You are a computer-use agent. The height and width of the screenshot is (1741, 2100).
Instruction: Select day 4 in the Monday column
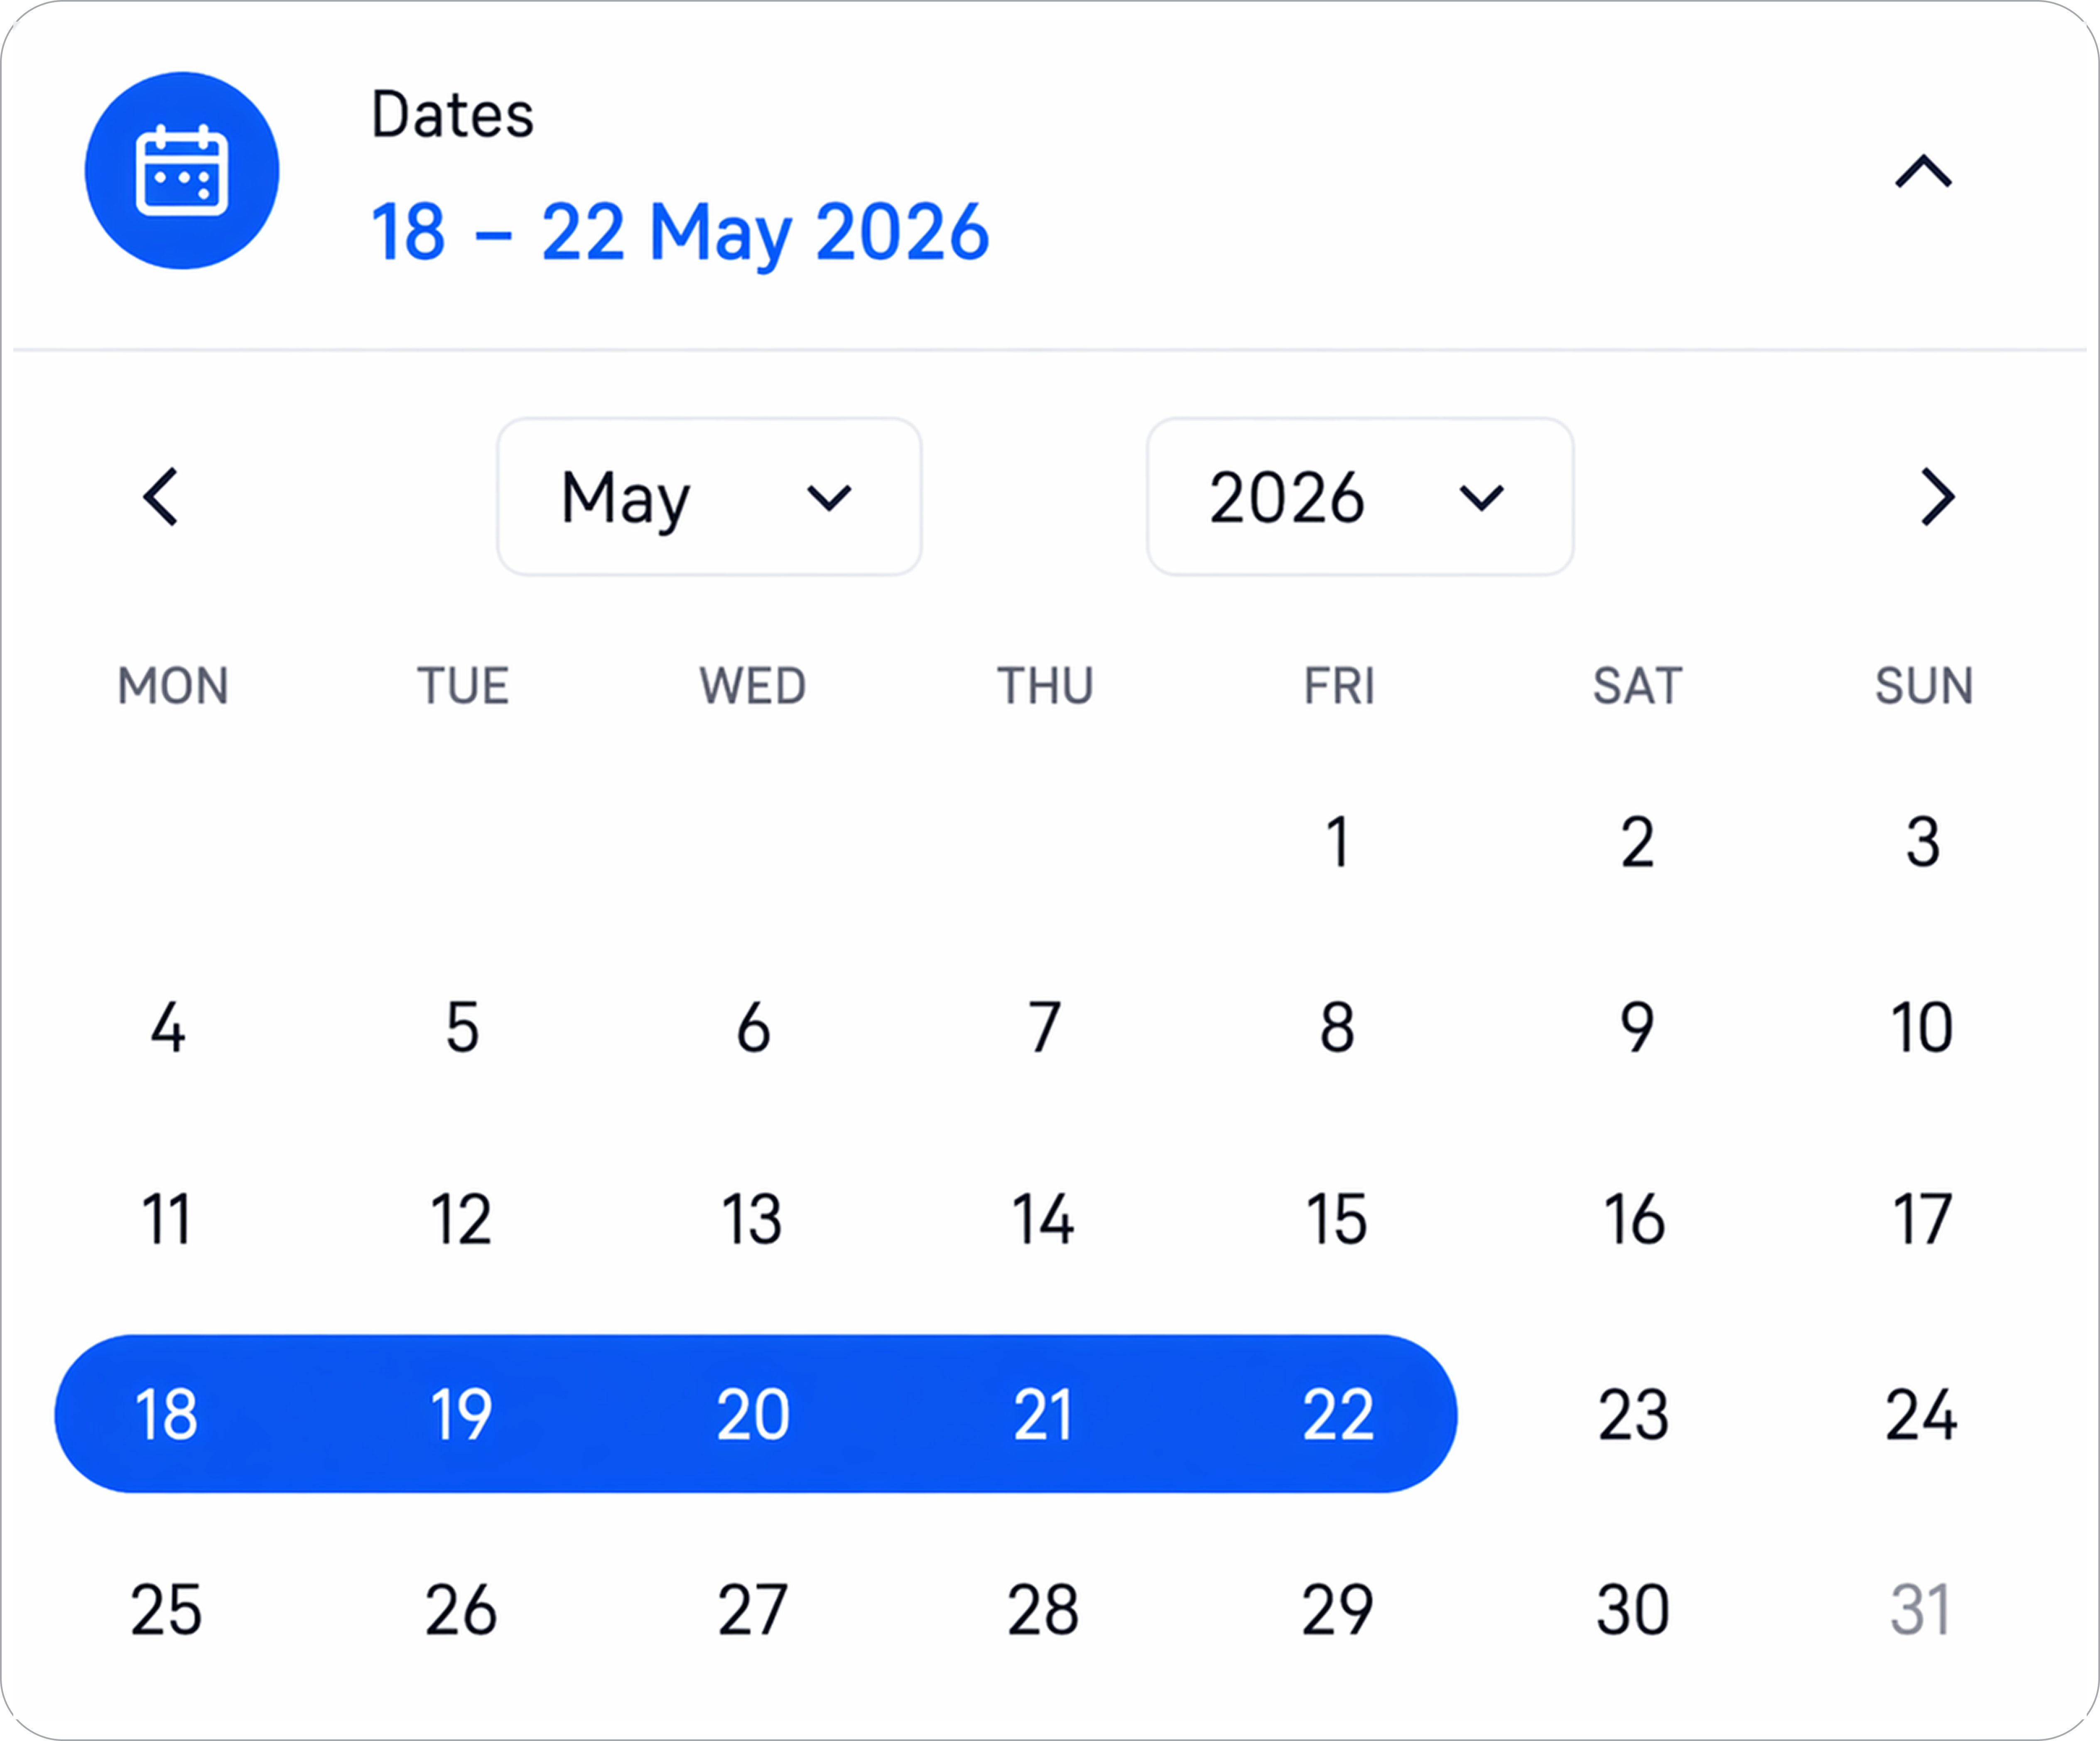pos(168,1027)
